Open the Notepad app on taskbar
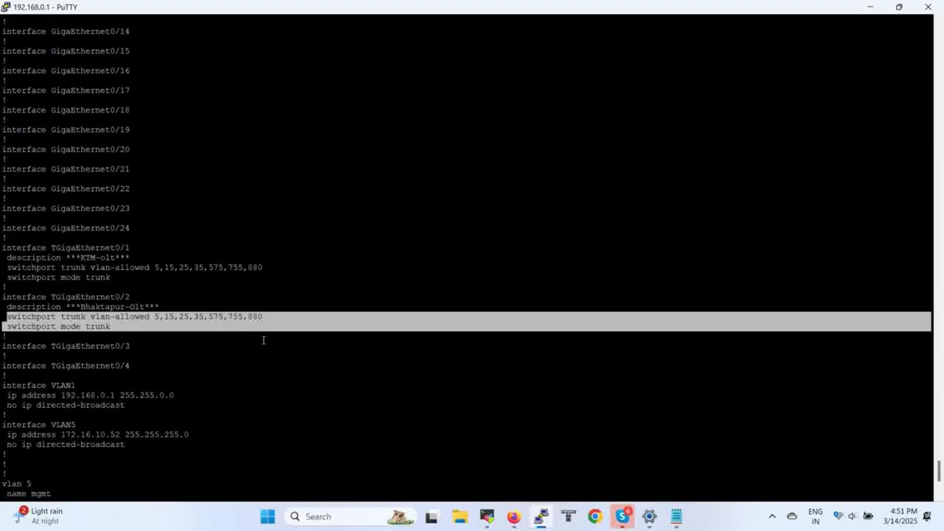Screen dimensions: 944x531 click(x=676, y=516)
